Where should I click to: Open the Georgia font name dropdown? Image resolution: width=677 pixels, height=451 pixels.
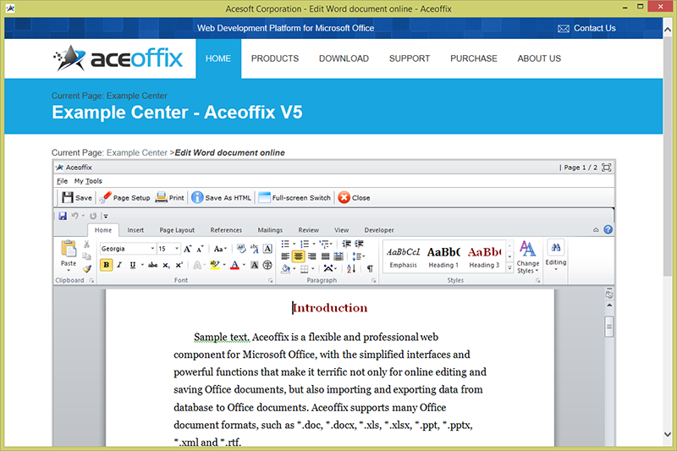point(152,249)
